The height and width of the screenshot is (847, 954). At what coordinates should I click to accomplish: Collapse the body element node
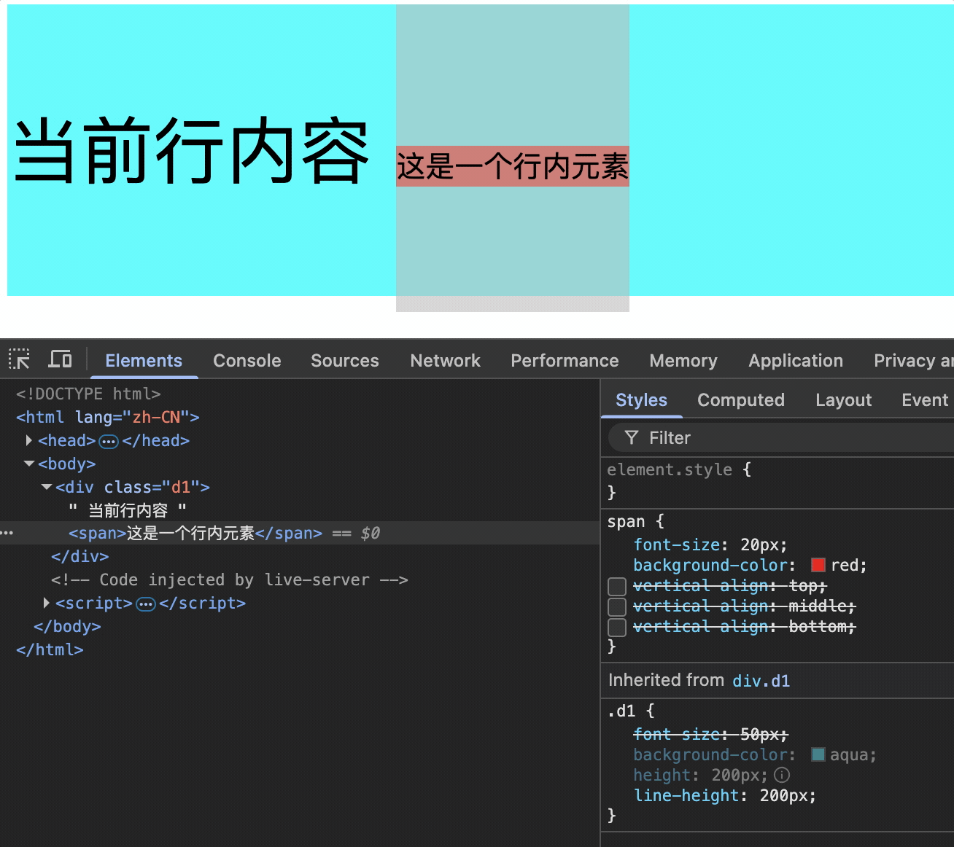click(29, 464)
